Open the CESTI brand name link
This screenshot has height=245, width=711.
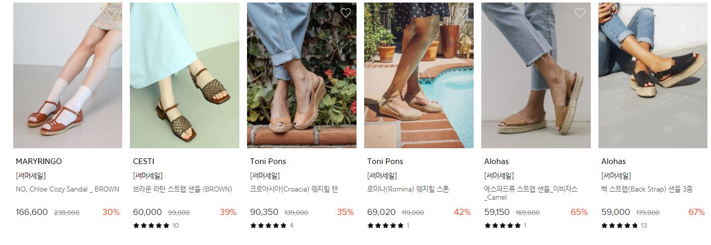point(144,161)
